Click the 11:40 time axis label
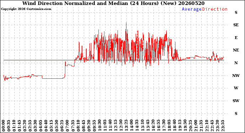This screenshot has width=245, height=133. 111,126
